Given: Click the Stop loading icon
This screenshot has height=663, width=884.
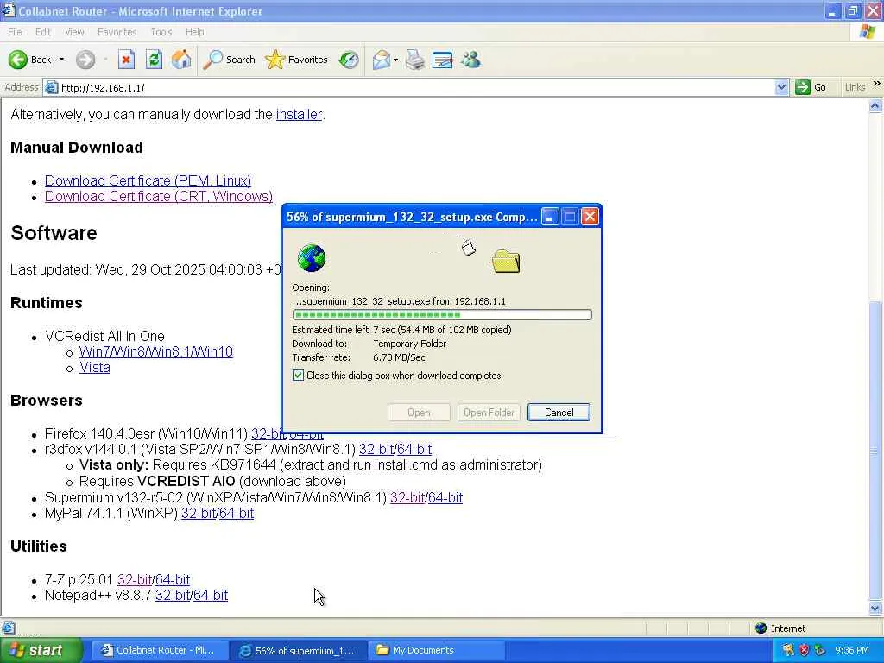Looking at the screenshot, I should pyautogui.click(x=126, y=60).
